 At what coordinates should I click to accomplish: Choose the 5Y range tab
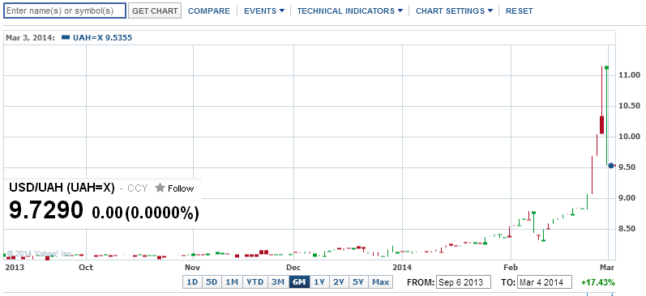click(x=358, y=282)
